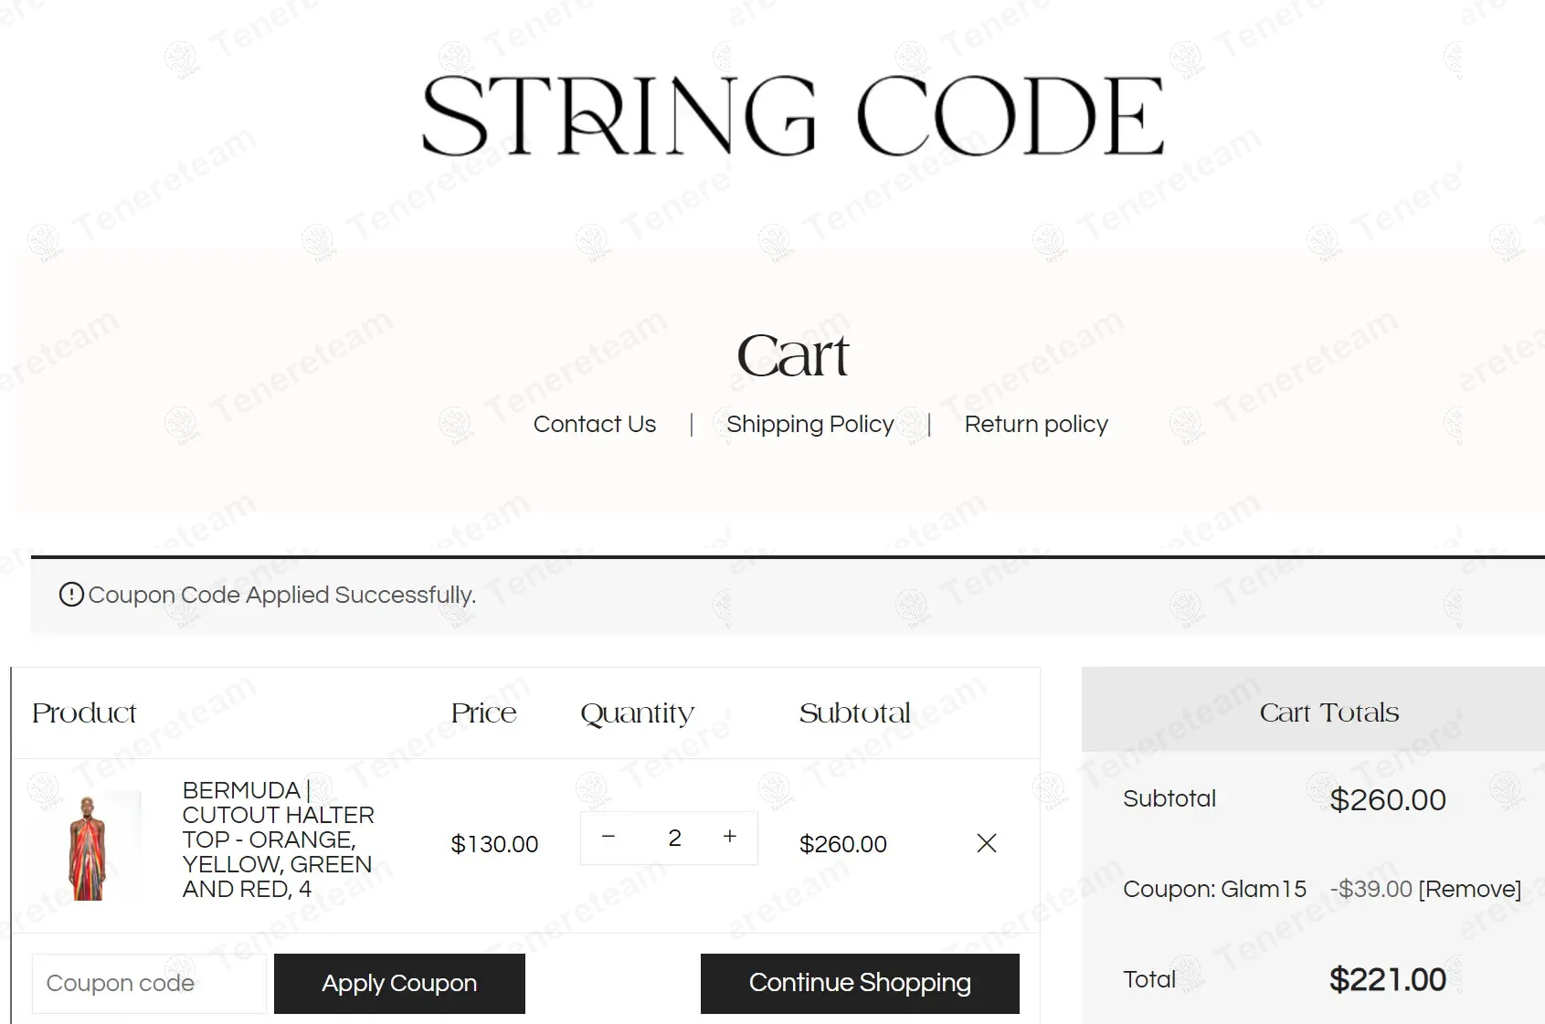Click the info icon in coupon notice
The image size is (1545, 1024).
pyautogui.click(x=71, y=595)
